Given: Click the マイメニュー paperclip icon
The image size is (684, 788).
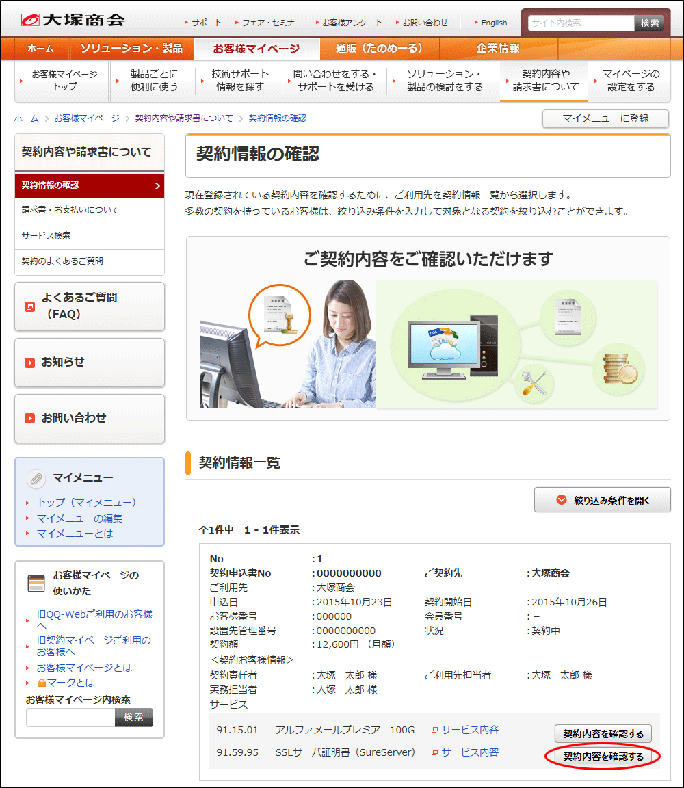Looking at the screenshot, I should click(36, 478).
